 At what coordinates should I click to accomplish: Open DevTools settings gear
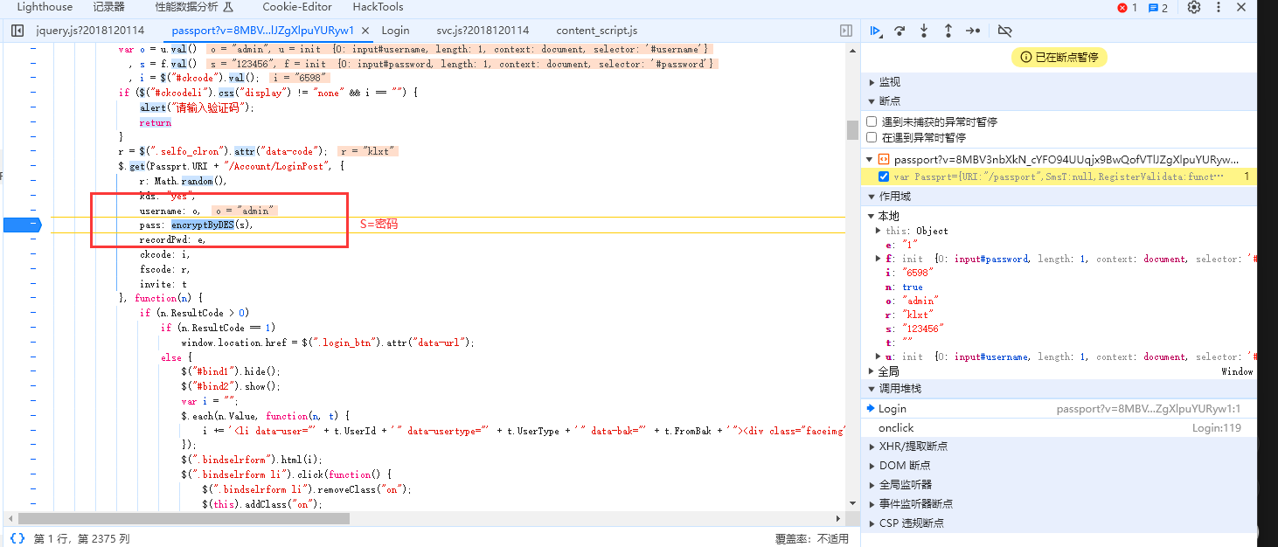(1194, 8)
